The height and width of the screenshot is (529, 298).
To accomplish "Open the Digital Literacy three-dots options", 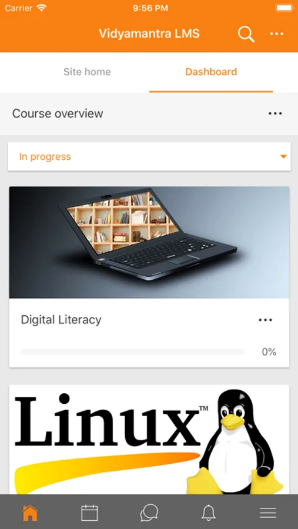I will tap(265, 320).
